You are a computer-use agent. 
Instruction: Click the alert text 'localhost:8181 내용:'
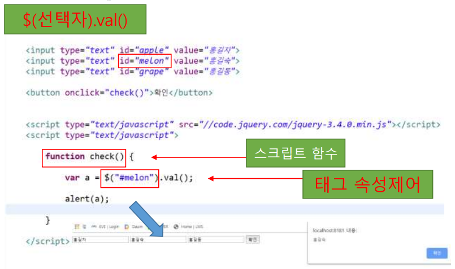tap(335, 231)
